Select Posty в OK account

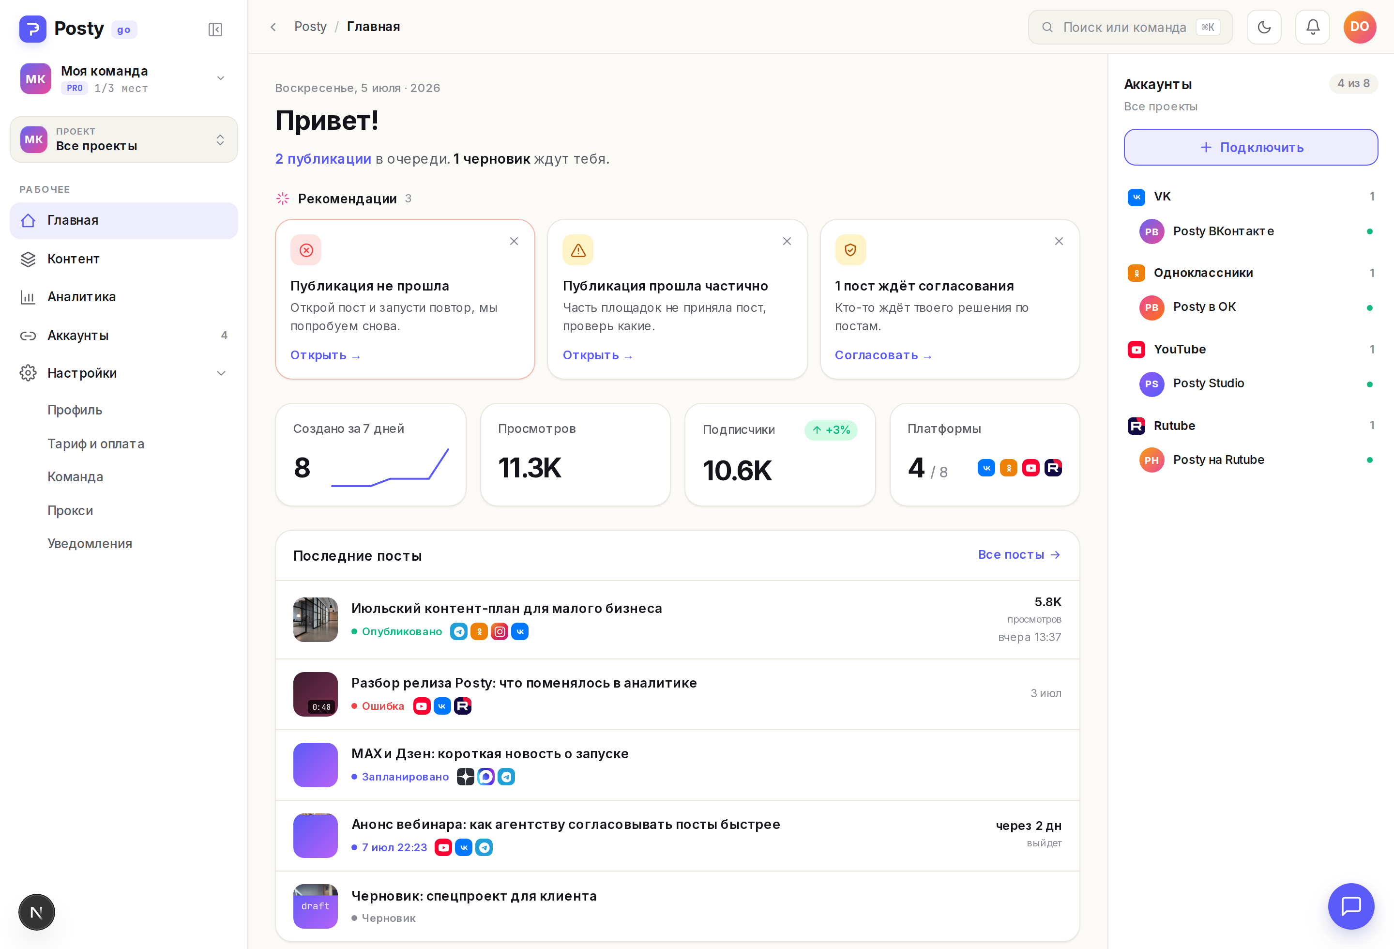1251,308
